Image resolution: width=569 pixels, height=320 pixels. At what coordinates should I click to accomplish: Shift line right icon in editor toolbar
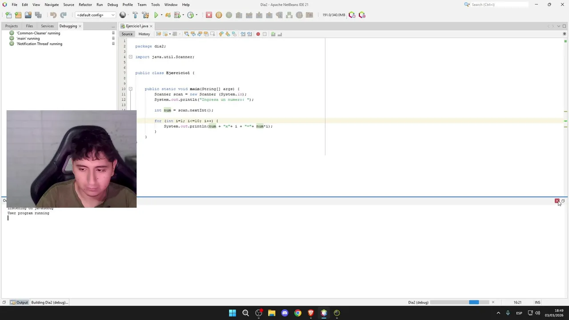tap(249, 34)
